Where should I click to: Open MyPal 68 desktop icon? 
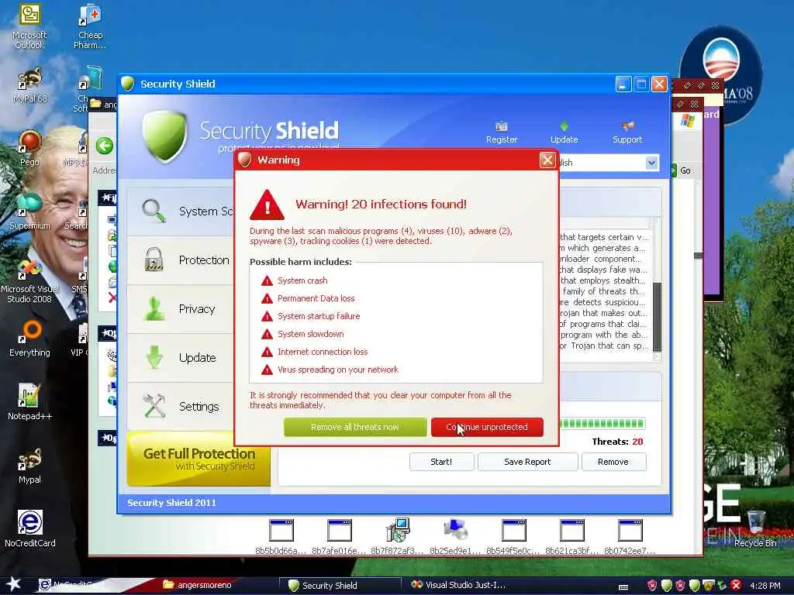[29, 85]
